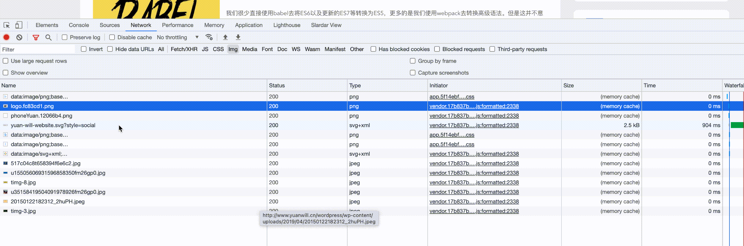Open the vendor initiator link for logo.fc83cd1.png
The height and width of the screenshot is (246, 744).
click(474, 106)
